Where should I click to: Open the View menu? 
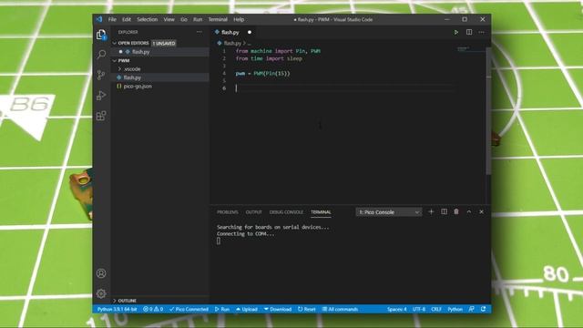(x=169, y=19)
